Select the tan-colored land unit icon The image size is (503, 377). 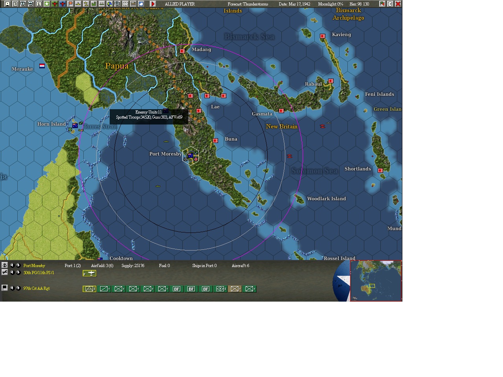pos(235,289)
